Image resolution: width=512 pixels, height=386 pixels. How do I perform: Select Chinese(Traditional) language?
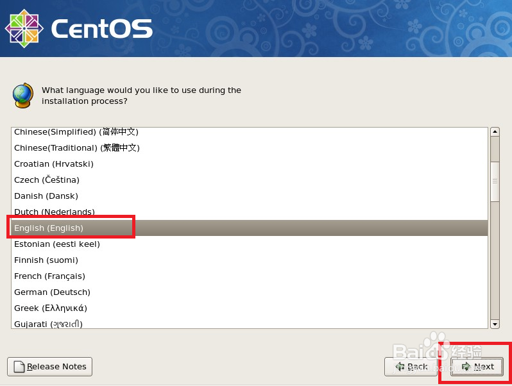(x=250, y=148)
